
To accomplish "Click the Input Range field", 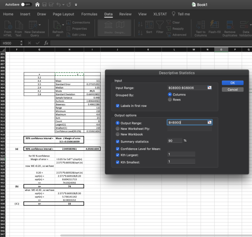I will [187, 88].
